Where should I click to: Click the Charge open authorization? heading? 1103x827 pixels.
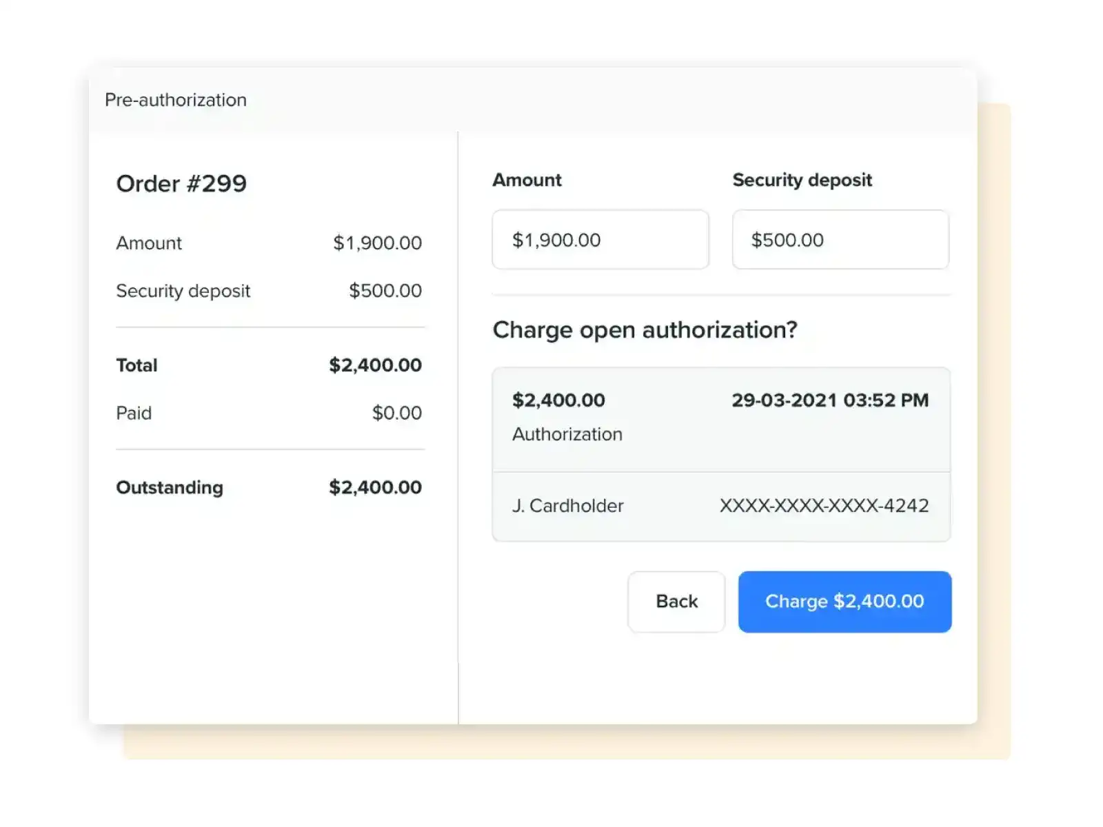pyautogui.click(x=645, y=329)
